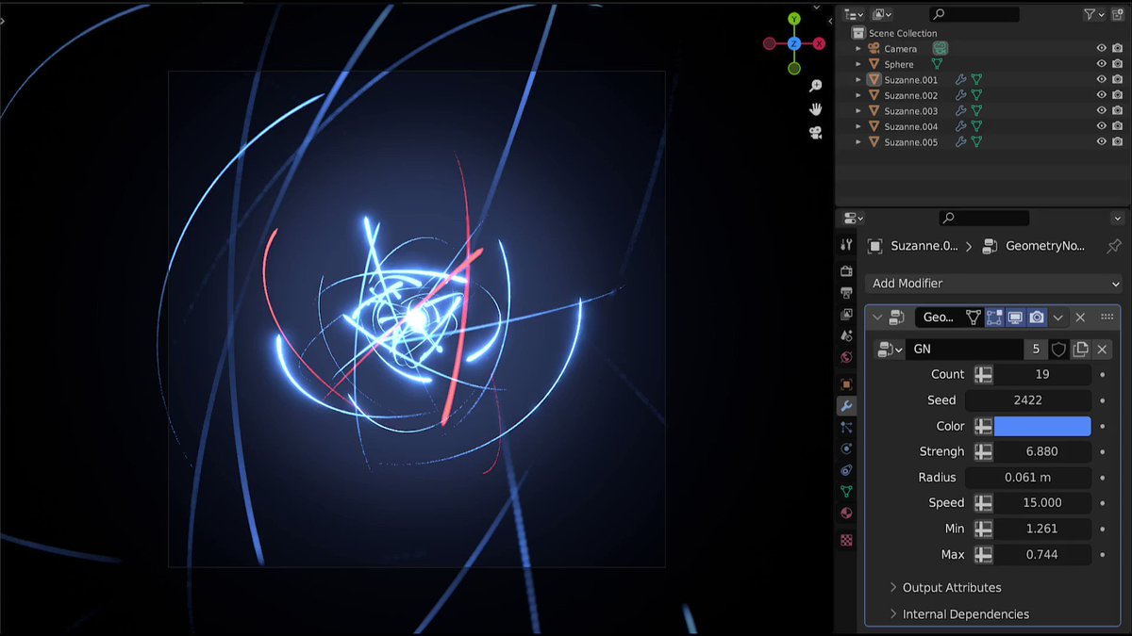Click the wrench modifier icon on Suzanne.001
Screen dimensions: 1132x636
961,80
